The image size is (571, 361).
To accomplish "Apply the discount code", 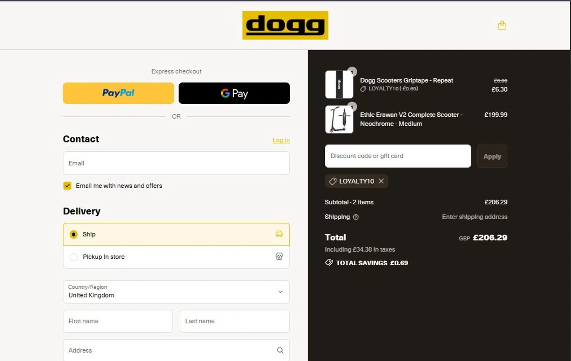I will [x=492, y=156].
